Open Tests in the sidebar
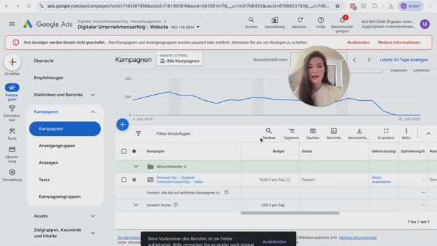The height and width of the screenshot is (246, 437). click(44, 179)
